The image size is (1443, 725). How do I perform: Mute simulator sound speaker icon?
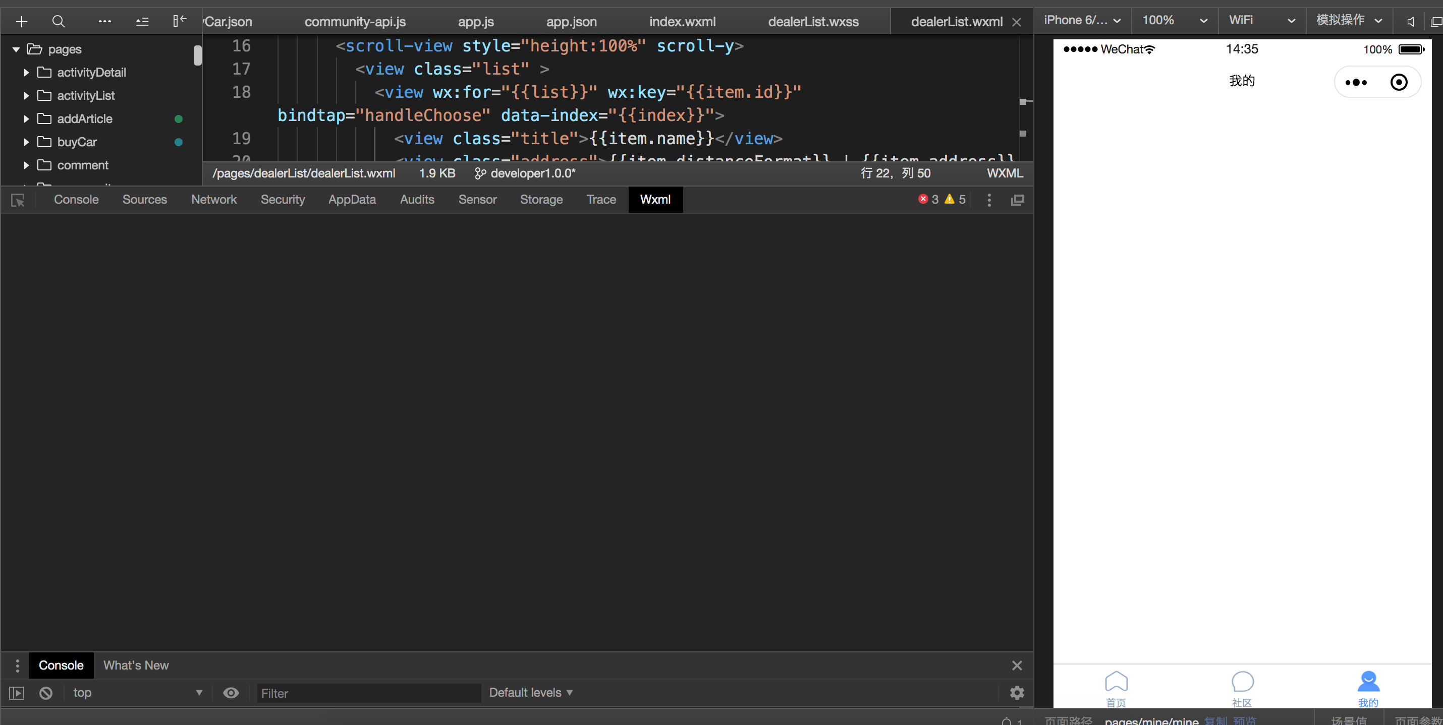tap(1411, 21)
